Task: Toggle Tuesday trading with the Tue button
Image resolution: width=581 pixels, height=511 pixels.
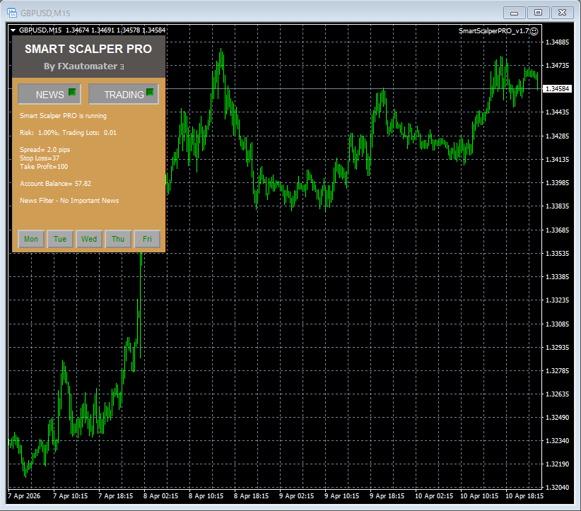Action: (x=60, y=239)
